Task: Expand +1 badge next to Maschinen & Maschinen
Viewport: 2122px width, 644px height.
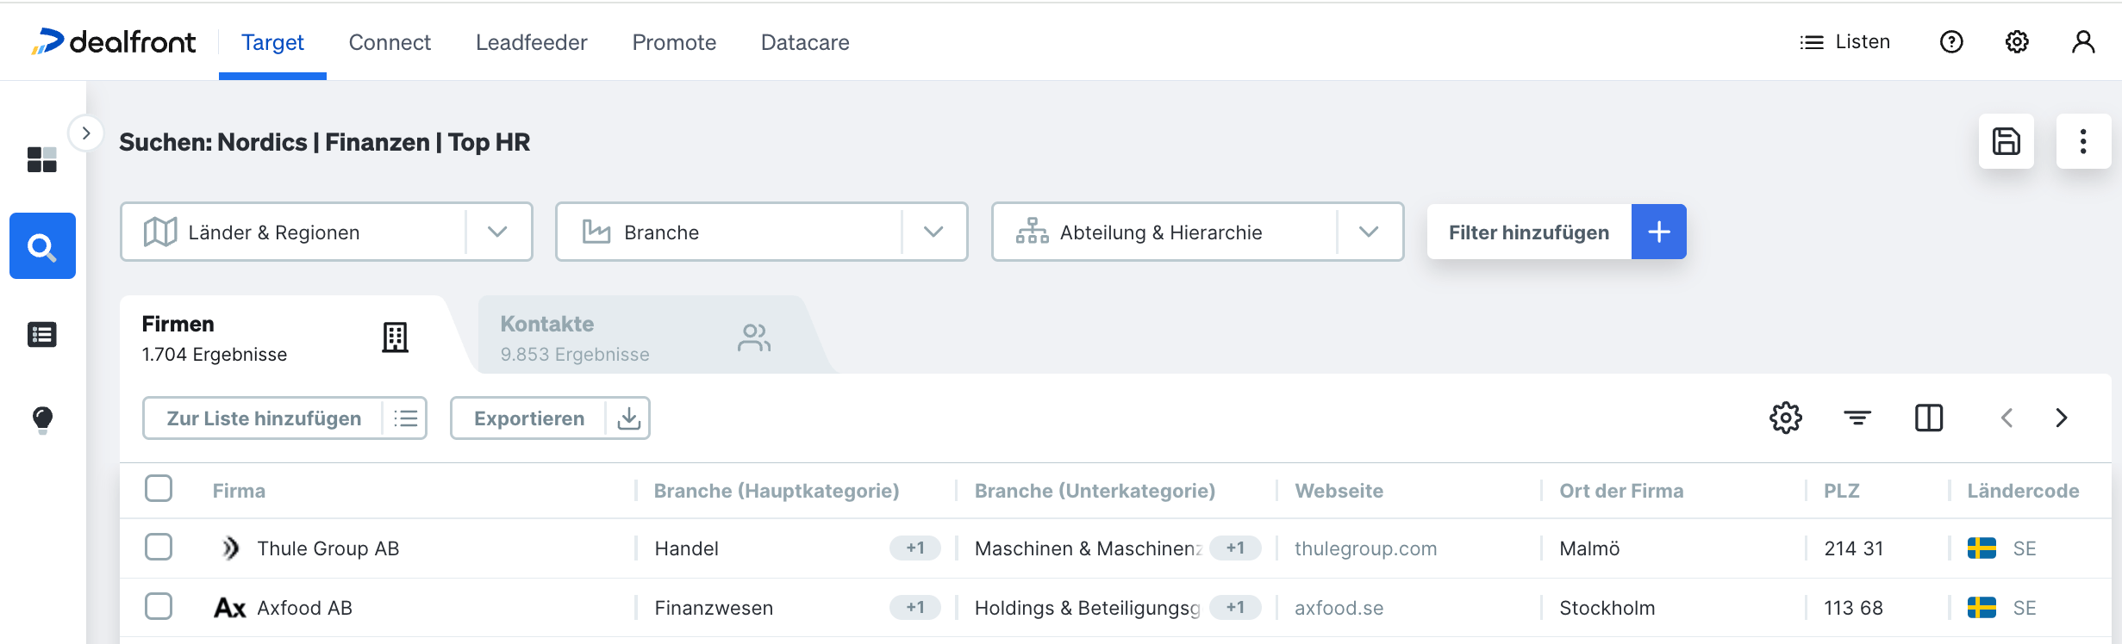Action: click(1235, 548)
